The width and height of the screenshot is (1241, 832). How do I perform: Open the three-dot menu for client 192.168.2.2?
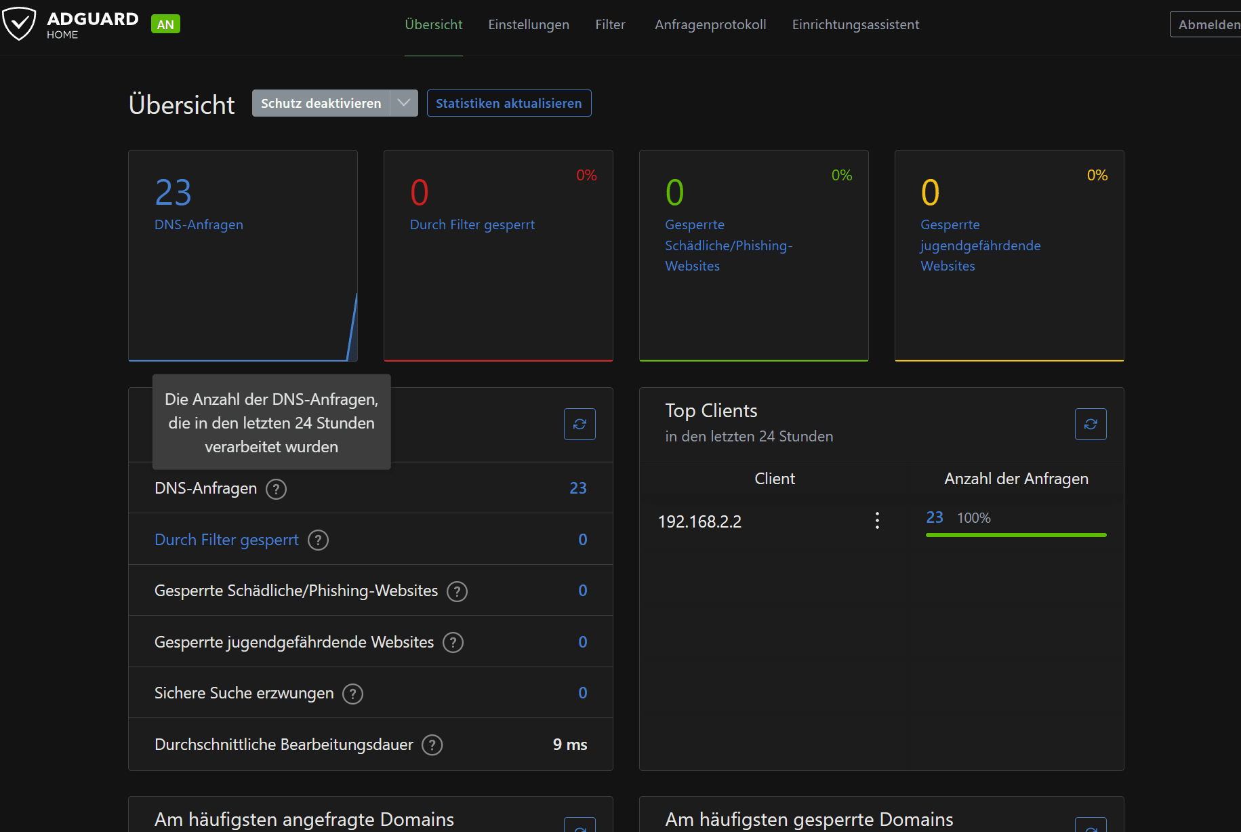click(x=877, y=521)
